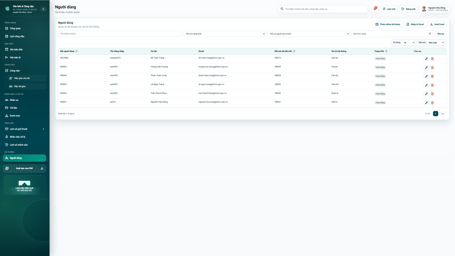Open the Sắp xếp Mới nhất dropdown
Viewport: 455px width, 256px height.
(436, 43)
